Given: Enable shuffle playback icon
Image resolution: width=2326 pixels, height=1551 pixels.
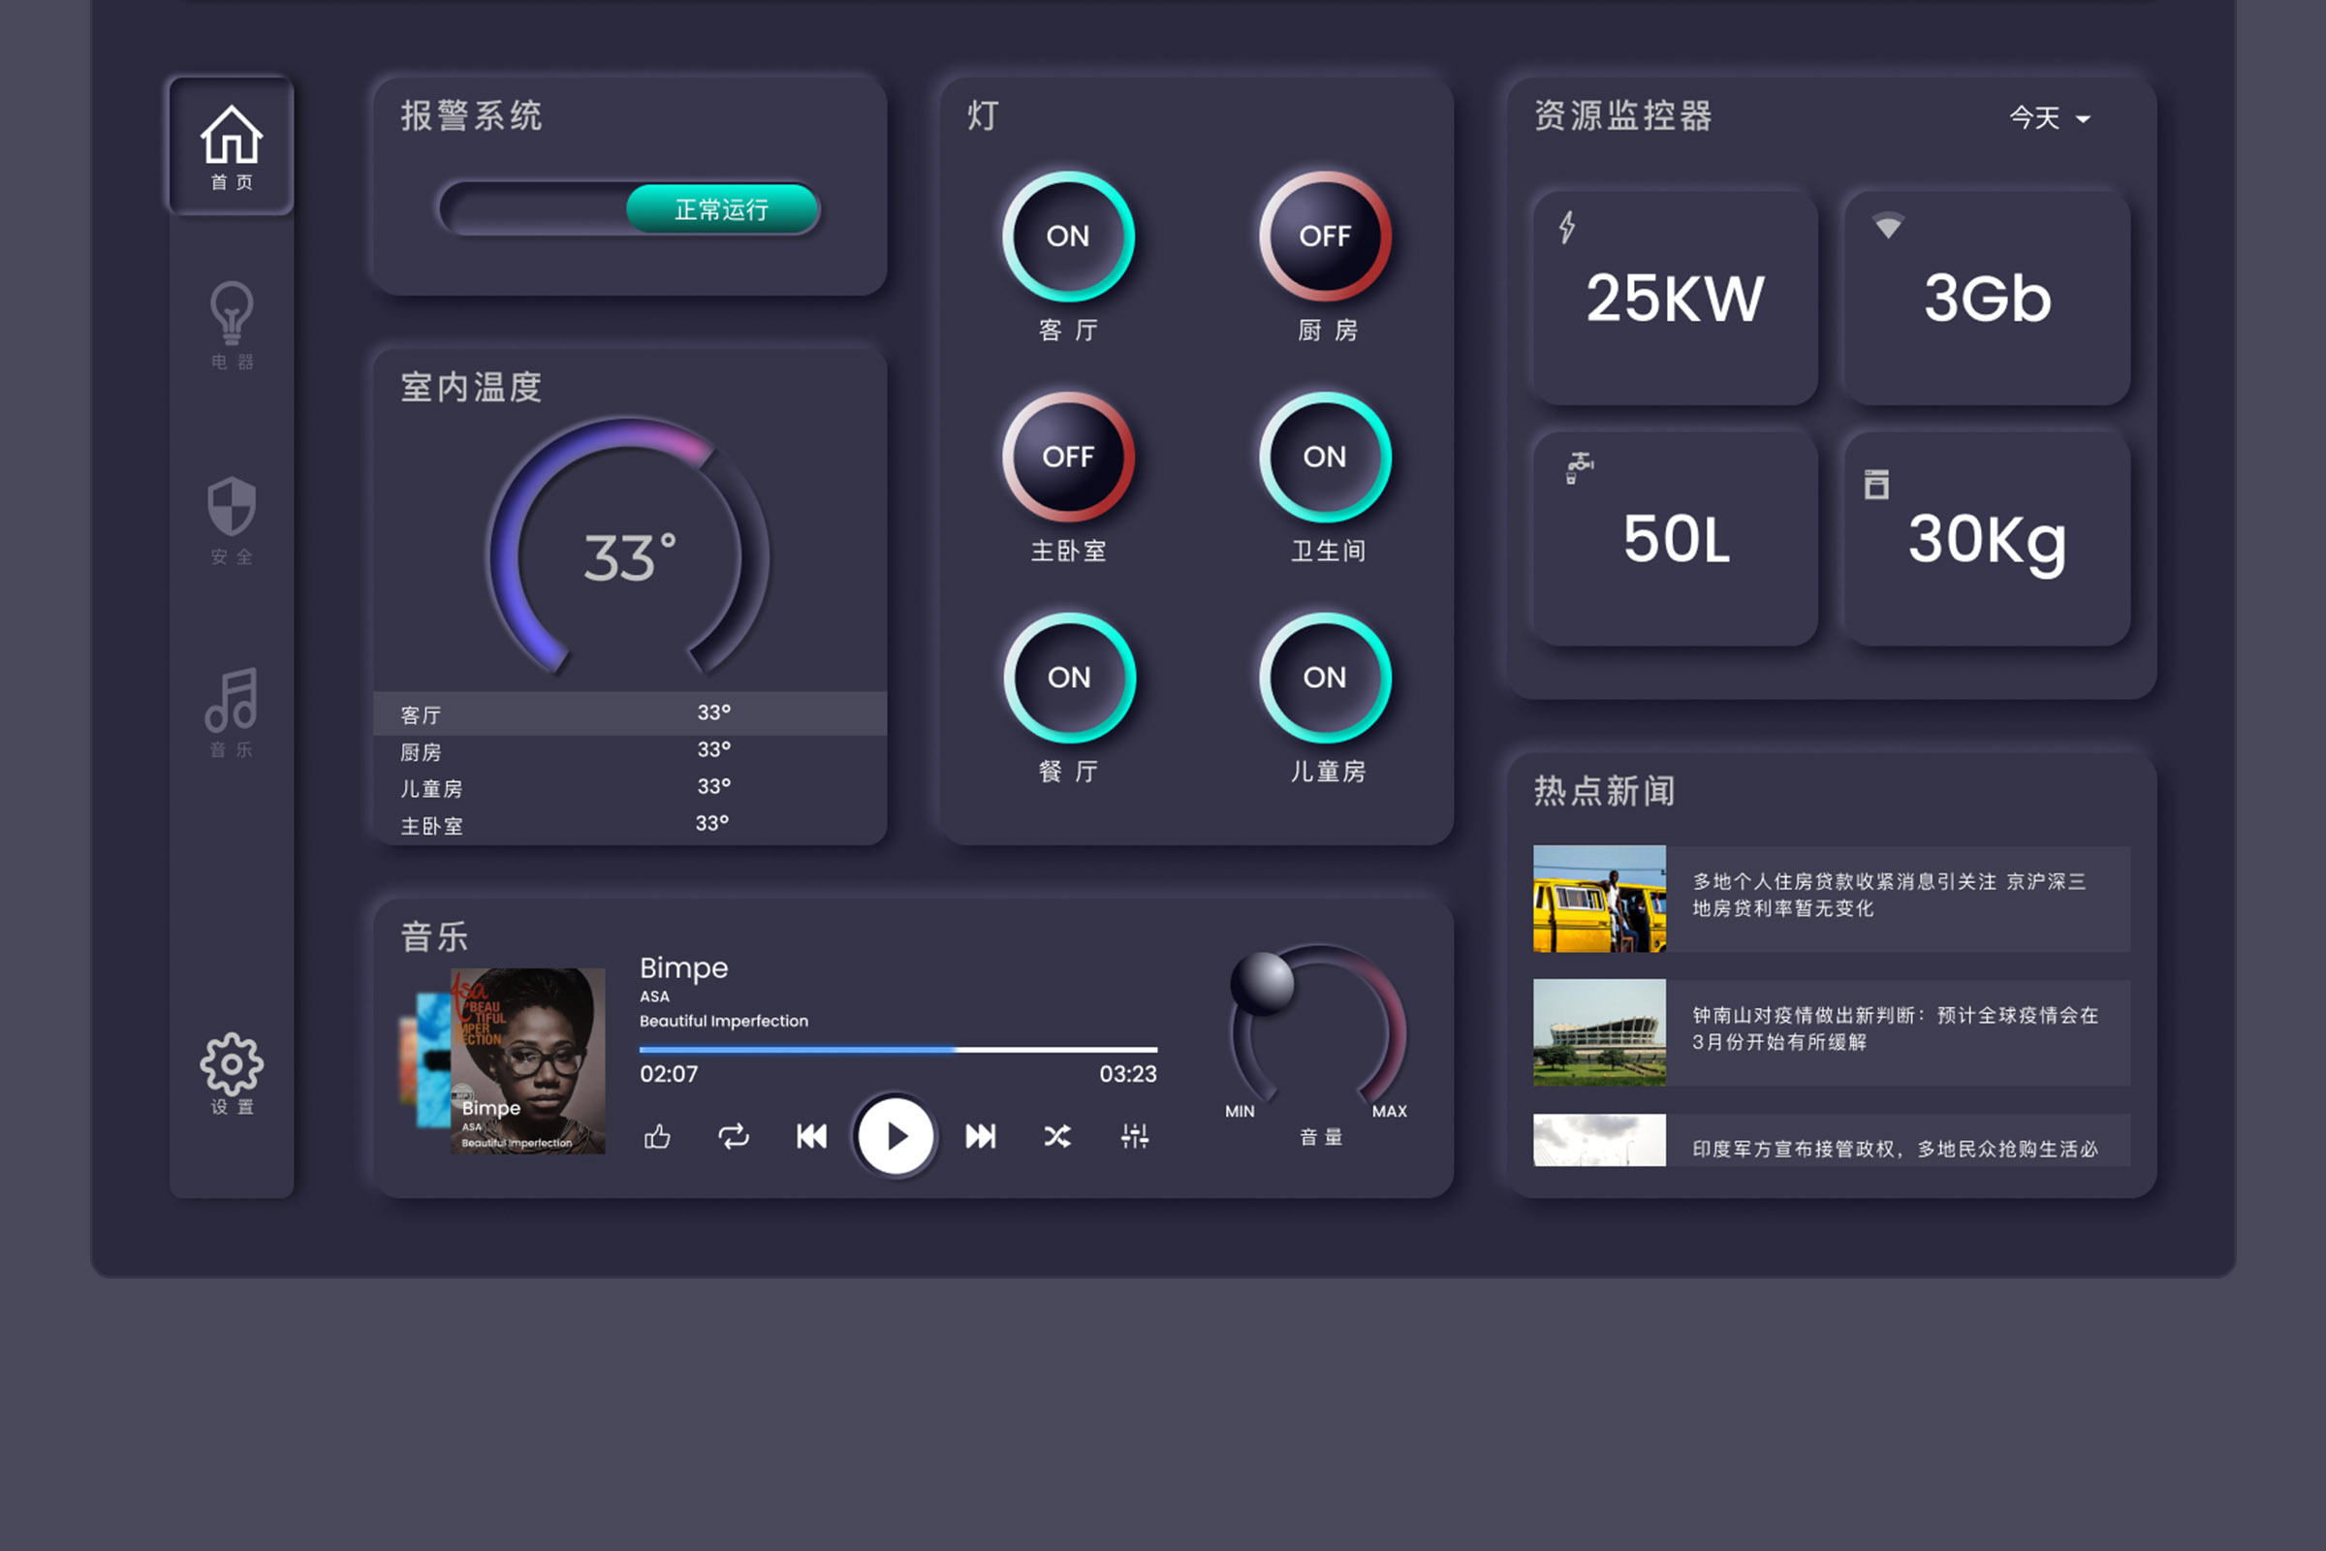Looking at the screenshot, I should click(1057, 1136).
